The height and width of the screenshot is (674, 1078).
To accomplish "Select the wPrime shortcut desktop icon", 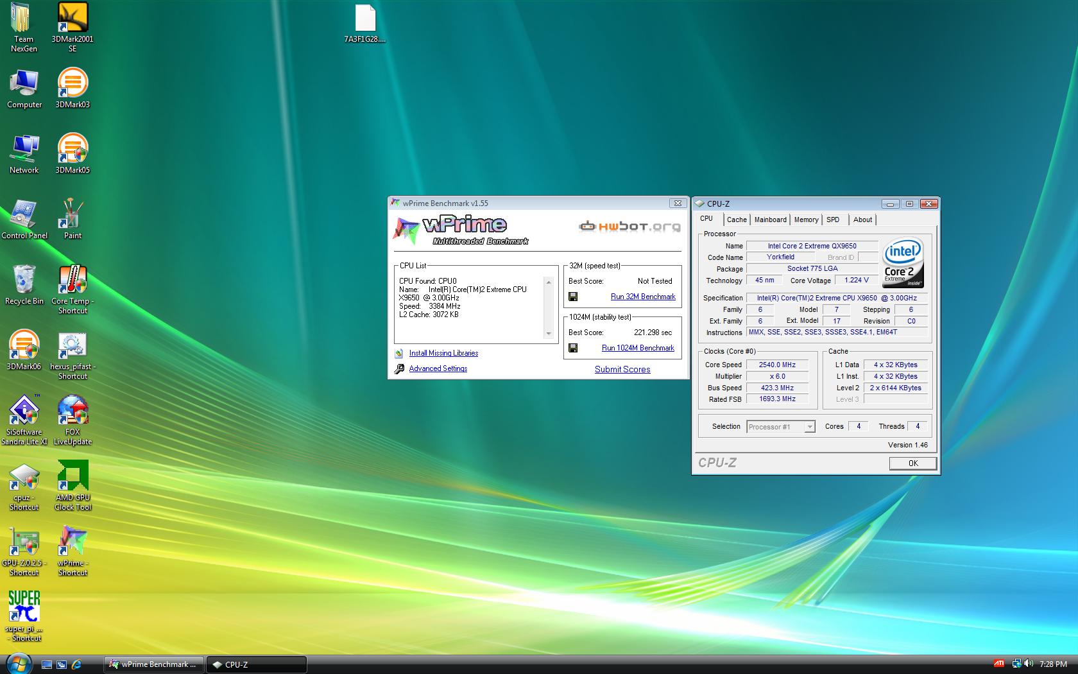I will tap(73, 552).
